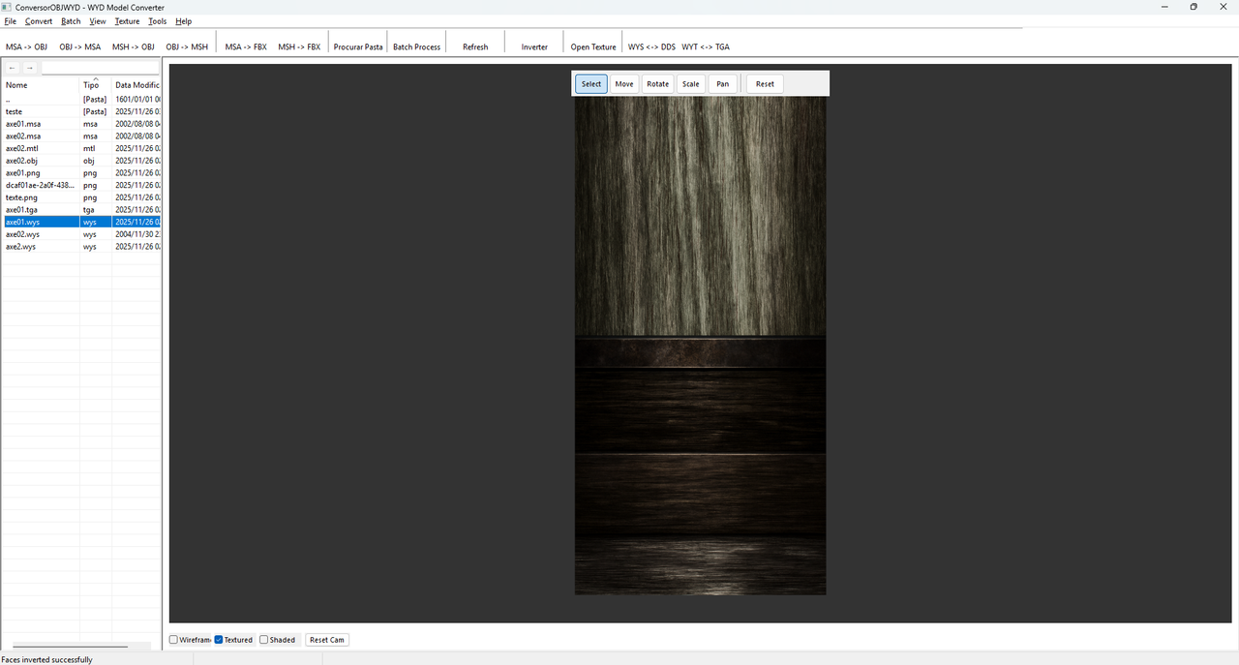Image resolution: width=1239 pixels, height=665 pixels.
Task: Open the Convert menu
Action: [39, 21]
